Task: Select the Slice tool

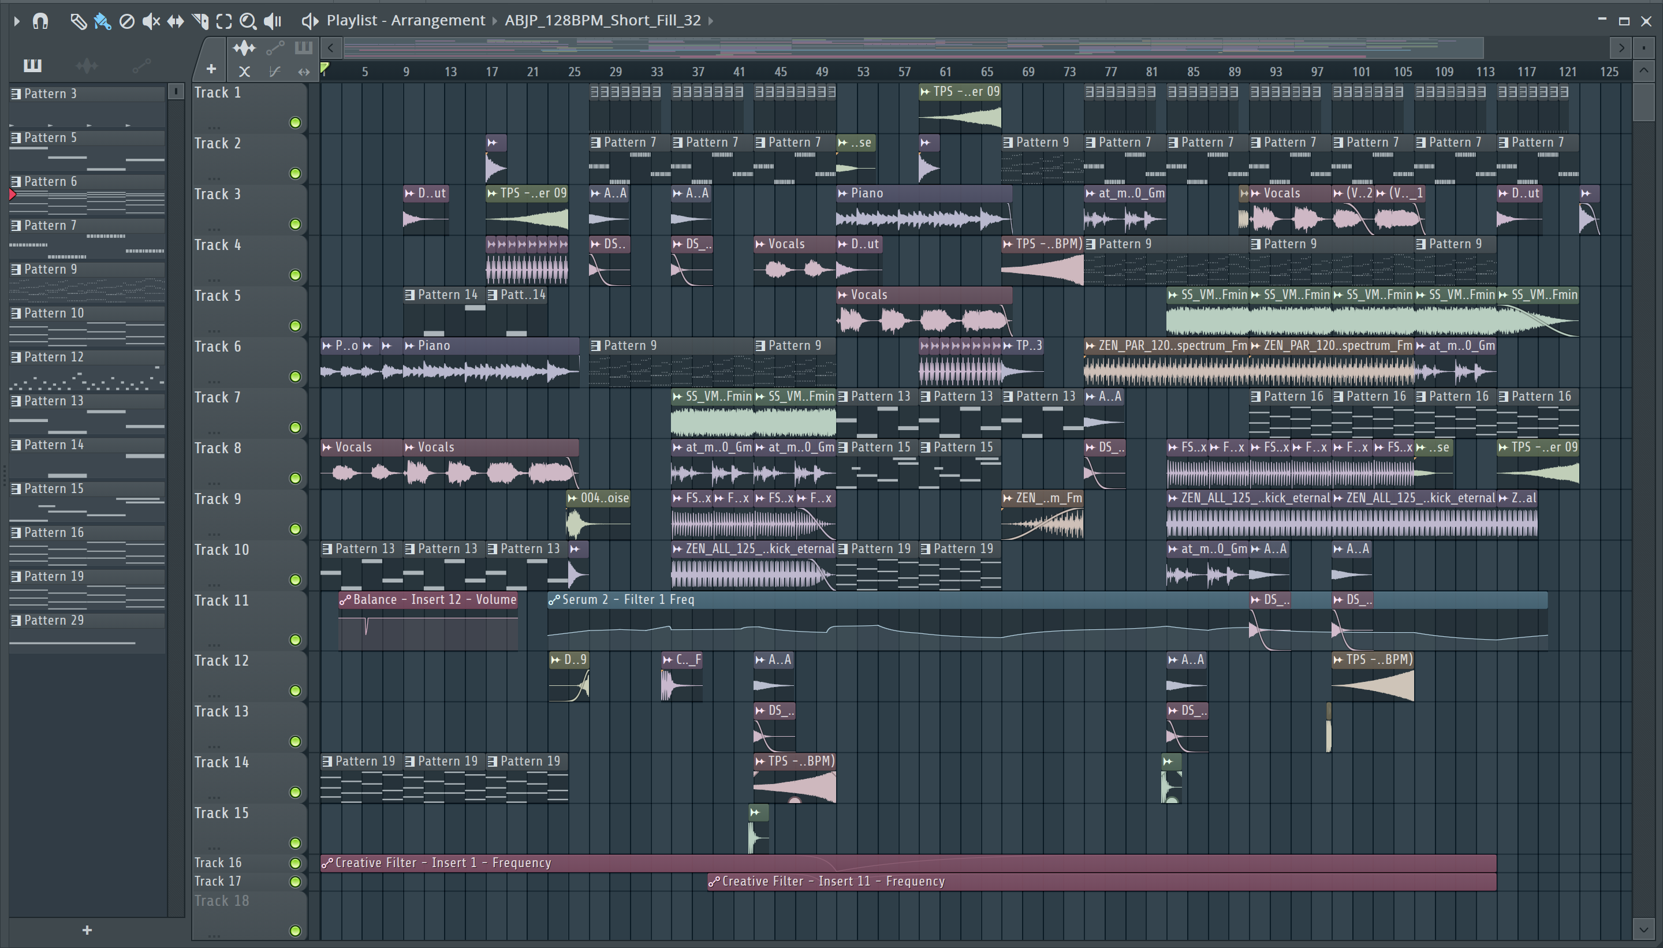Action: [200, 21]
